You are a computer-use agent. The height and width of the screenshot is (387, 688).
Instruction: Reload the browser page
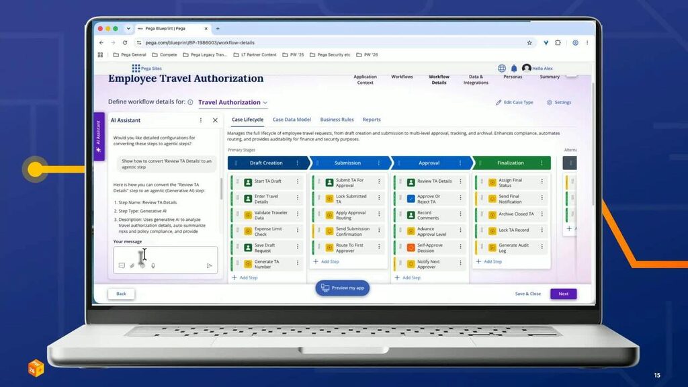[125, 42]
